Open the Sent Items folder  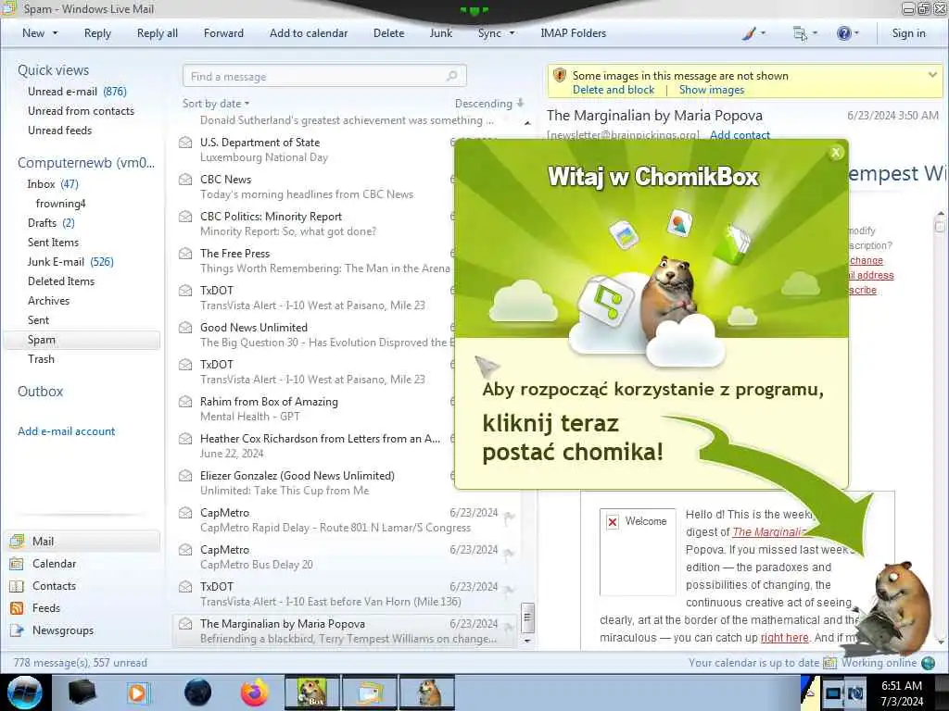pyautogui.click(x=53, y=242)
